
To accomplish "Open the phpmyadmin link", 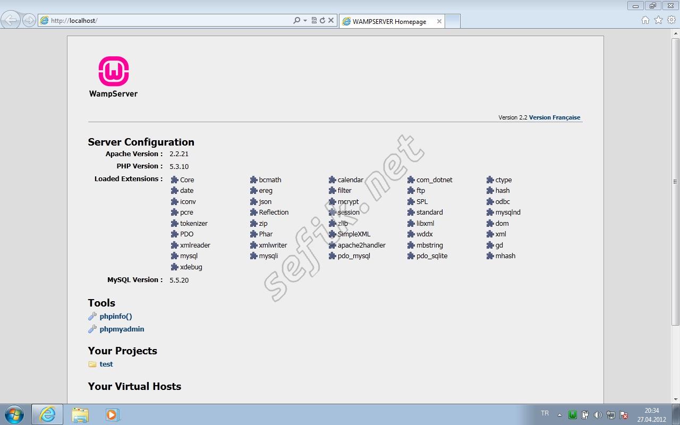I will (x=122, y=329).
